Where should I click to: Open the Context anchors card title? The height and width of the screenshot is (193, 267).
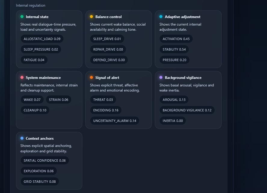[x=40, y=139]
